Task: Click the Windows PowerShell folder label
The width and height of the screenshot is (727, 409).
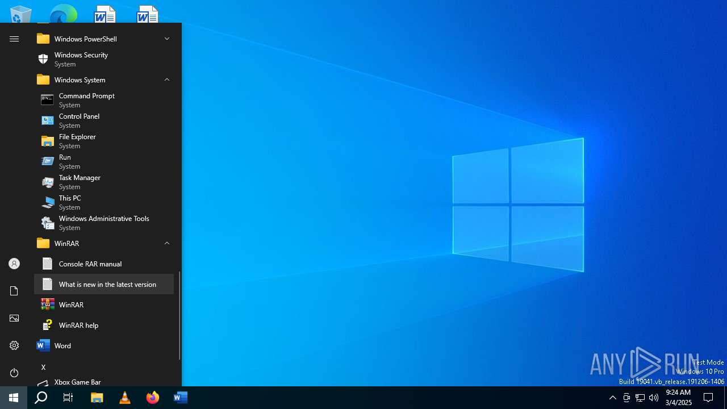Action: click(85, 39)
